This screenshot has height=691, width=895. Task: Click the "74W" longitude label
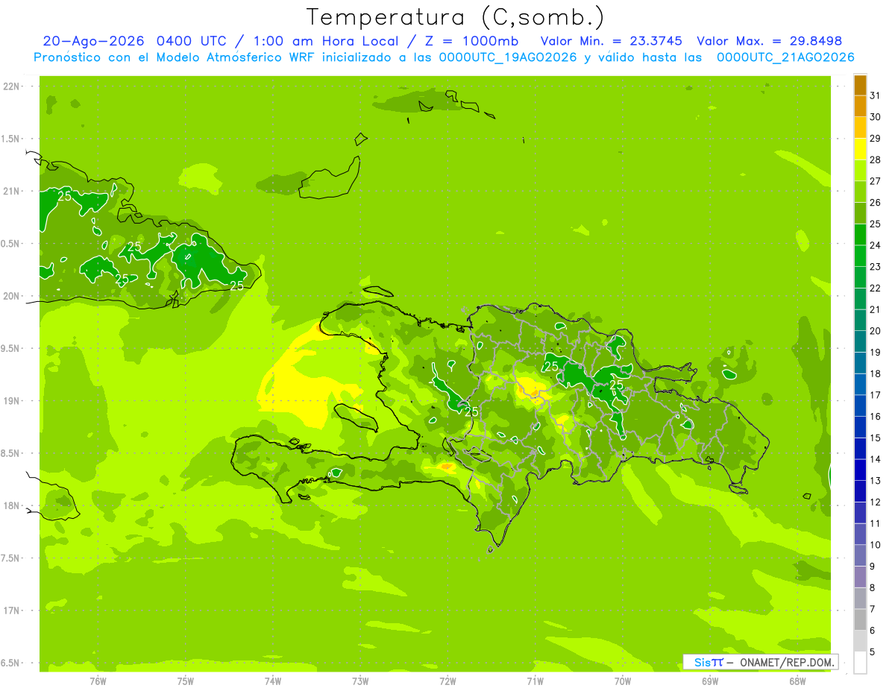(x=272, y=681)
